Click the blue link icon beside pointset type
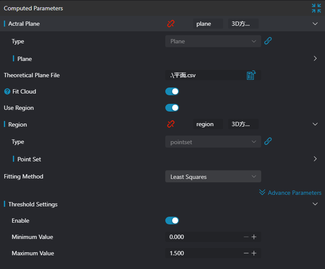325x269 pixels. [268, 142]
